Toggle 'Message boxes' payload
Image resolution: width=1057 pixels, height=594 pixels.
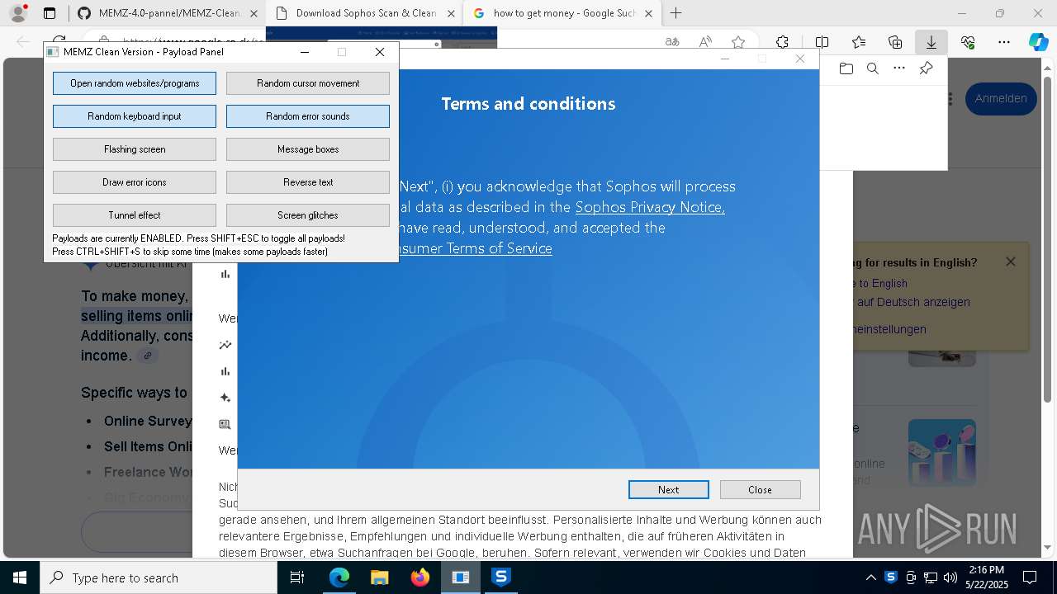tap(308, 149)
